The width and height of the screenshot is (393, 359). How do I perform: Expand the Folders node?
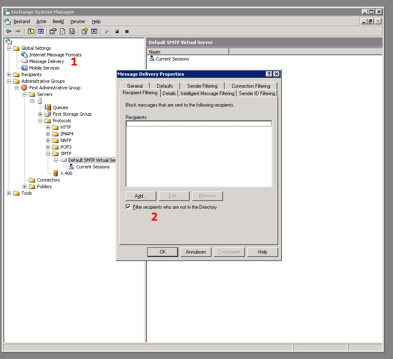click(24, 186)
